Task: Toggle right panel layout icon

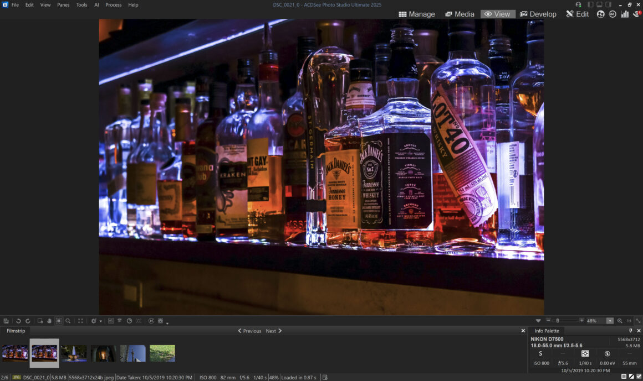Action: click(609, 4)
